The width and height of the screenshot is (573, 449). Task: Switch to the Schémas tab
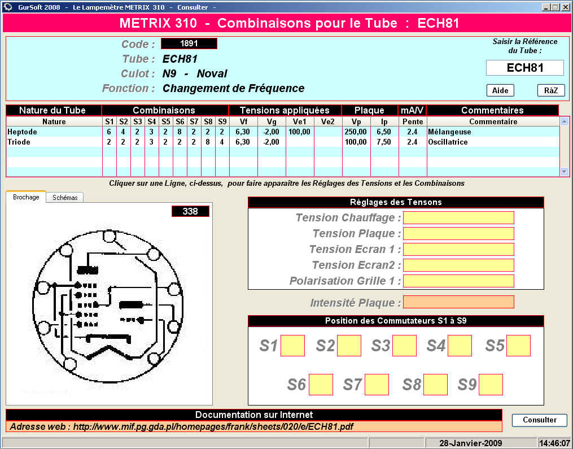pyautogui.click(x=64, y=198)
